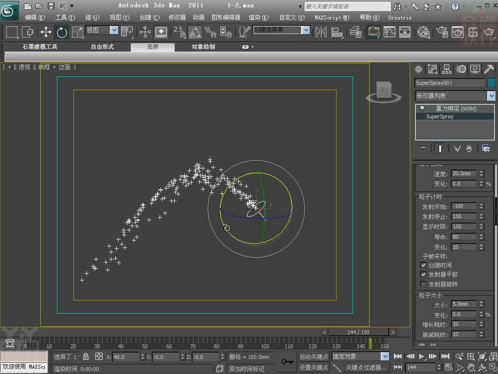Open the Display command panel
498x374 pixels.
[475, 69]
